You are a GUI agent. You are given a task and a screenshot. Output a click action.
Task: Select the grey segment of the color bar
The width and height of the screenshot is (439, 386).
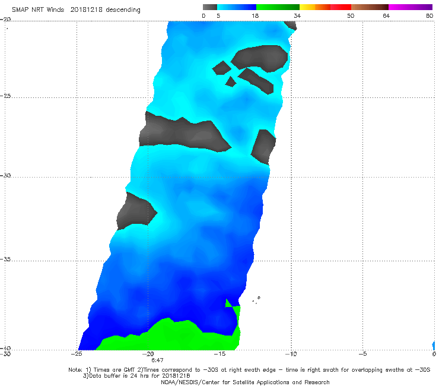209,7
